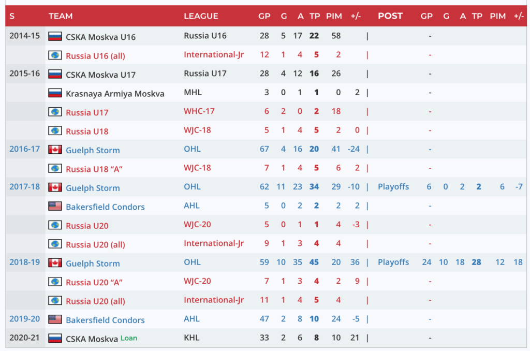
Task: Click the Russian flag beside Krasnaya Armiya Moskva
Action: tap(55, 93)
